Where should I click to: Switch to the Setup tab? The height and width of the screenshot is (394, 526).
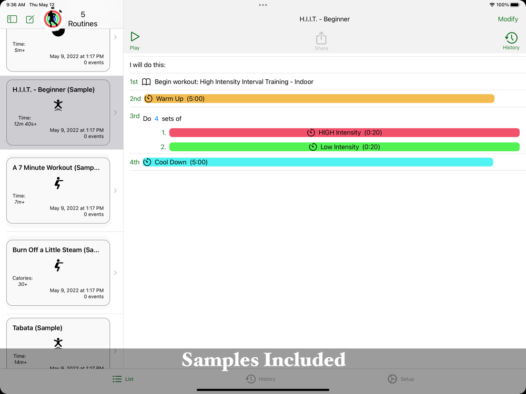point(401,379)
